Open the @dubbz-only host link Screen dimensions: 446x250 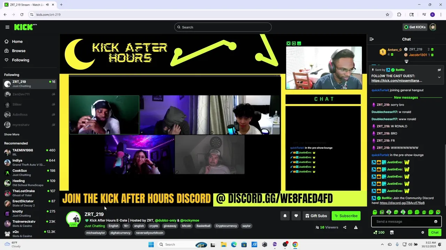pos(166,220)
